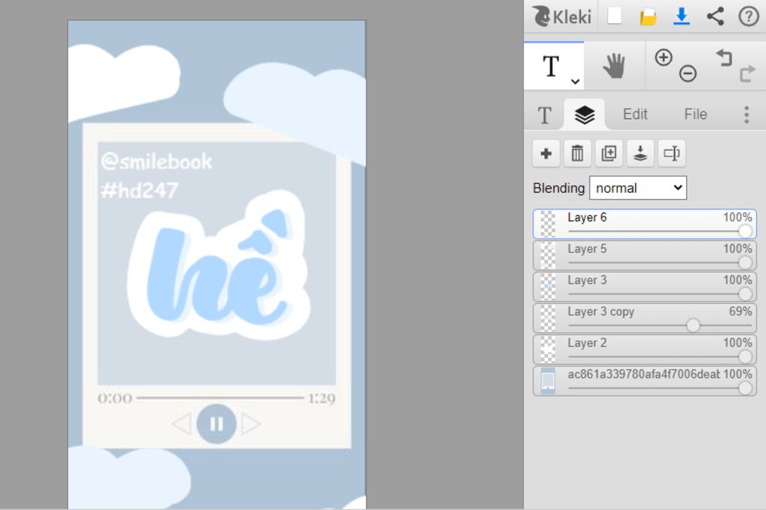Viewport: 766px width, 510px height.
Task: Select Layer 5 in the layers list
Action: tap(644, 256)
